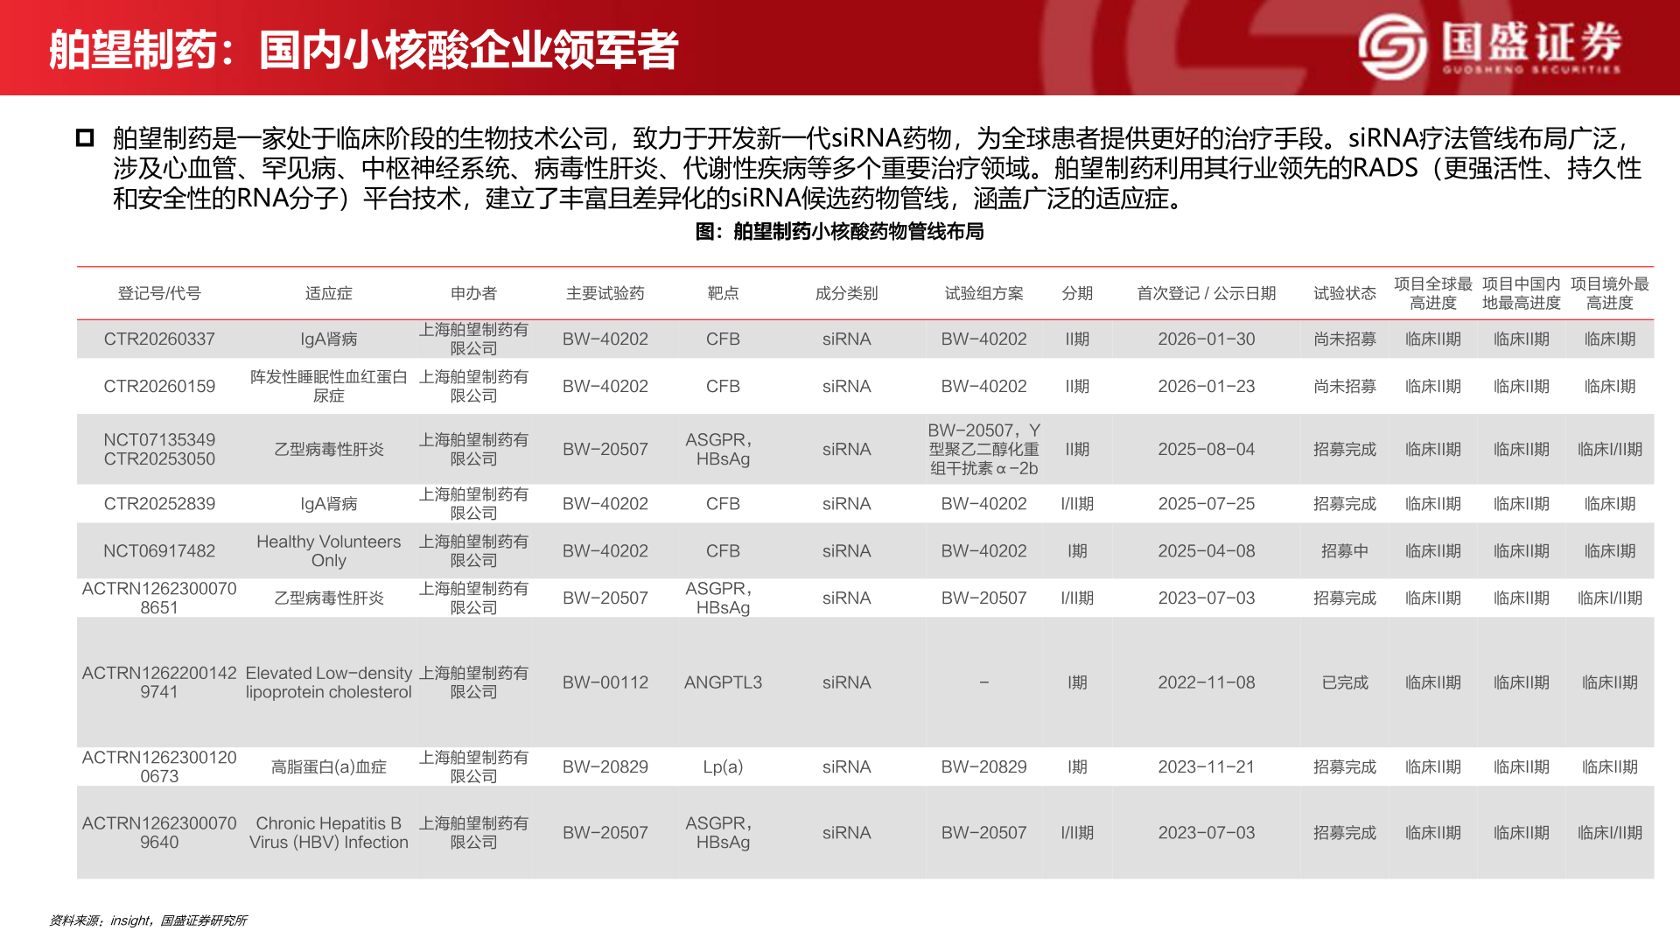Click the ANGPTL3 target cell
The image size is (1680, 945).
point(724,682)
